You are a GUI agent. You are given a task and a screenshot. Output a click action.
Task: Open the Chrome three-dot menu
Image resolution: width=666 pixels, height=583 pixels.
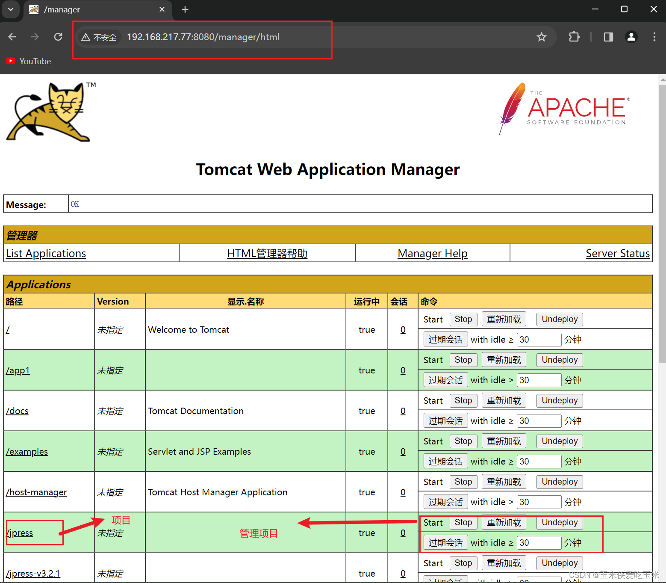(x=654, y=37)
